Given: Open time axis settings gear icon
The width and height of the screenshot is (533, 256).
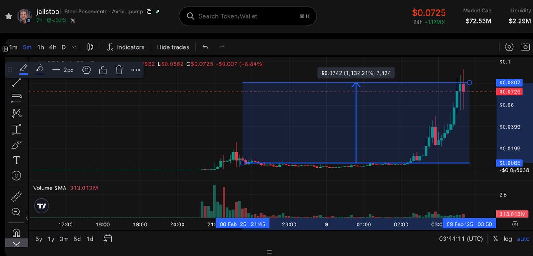Looking at the screenshot, I should (515, 224).
